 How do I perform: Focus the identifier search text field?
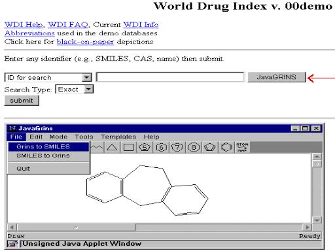click(x=170, y=77)
